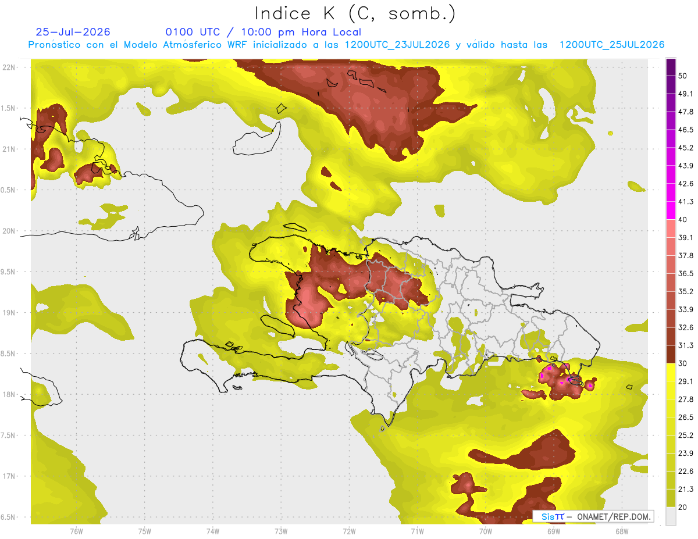
Task: Click the latitude axis label '19N'
Action: coord(9,313)
